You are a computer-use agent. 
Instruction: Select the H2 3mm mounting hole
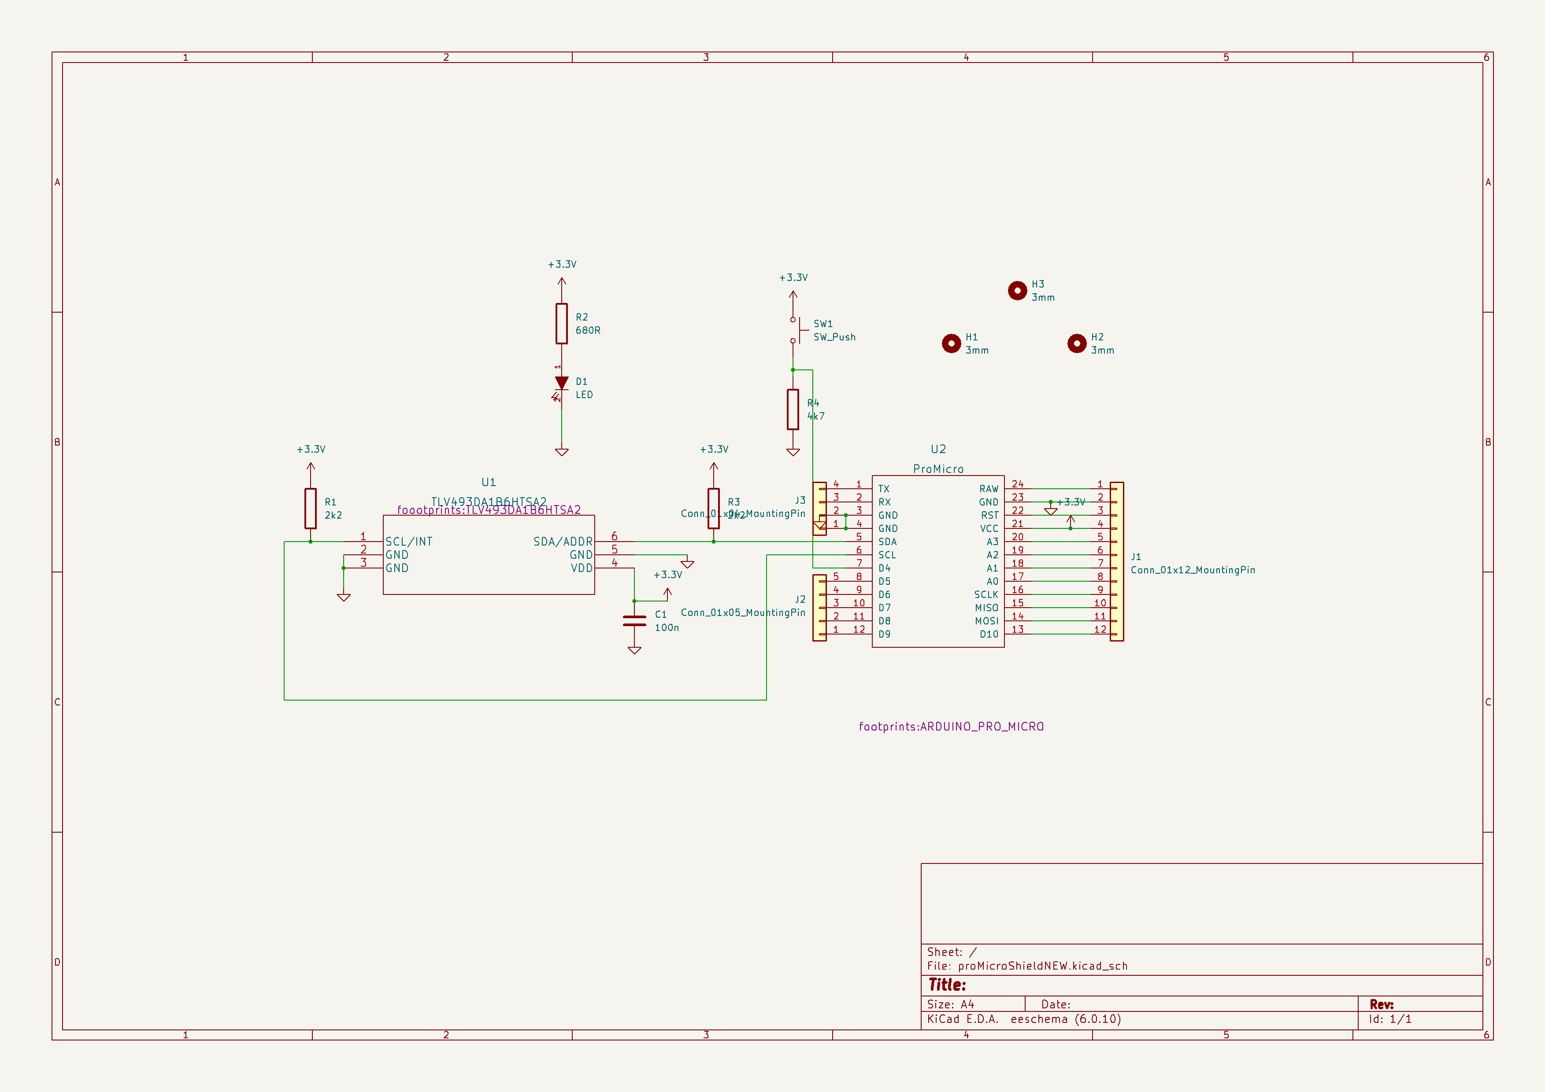[x=1076, y=343]
